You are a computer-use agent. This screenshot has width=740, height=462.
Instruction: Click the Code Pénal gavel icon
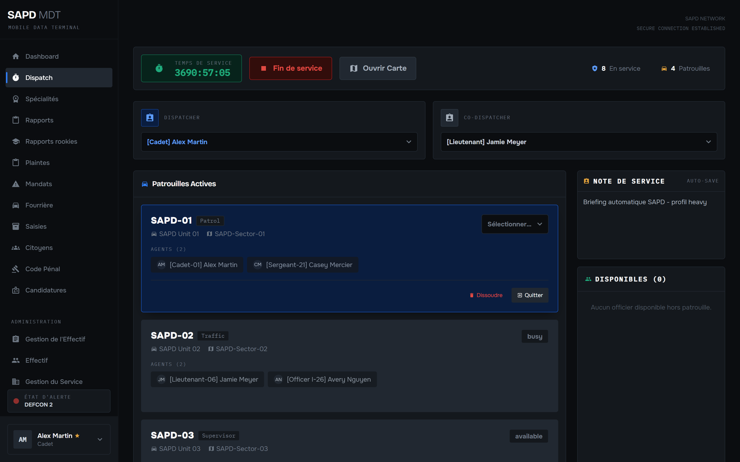(16, 269)
